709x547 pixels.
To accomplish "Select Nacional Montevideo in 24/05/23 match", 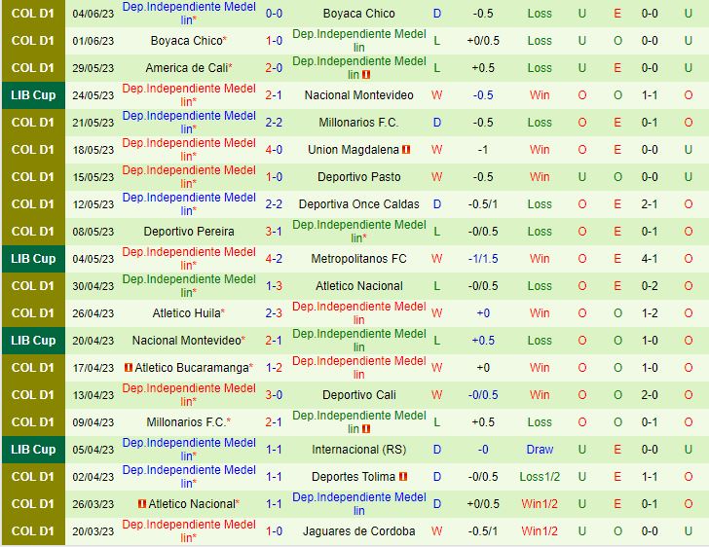I will click(359, 95).
